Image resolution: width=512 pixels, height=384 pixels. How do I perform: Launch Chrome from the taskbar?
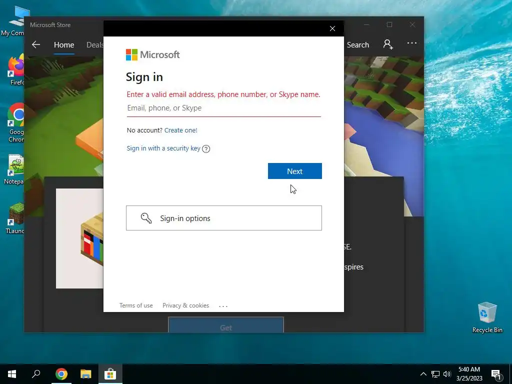(x=61, y=374)
